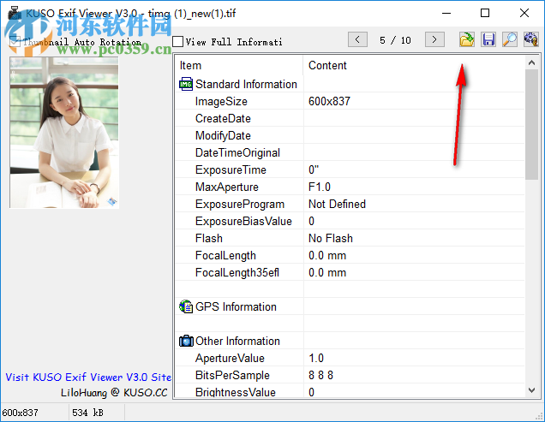
Task: Select the CreateDate row
Action: [350, 118]
